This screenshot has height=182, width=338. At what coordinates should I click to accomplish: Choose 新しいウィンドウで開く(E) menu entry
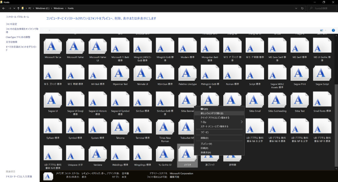point(219,113)
